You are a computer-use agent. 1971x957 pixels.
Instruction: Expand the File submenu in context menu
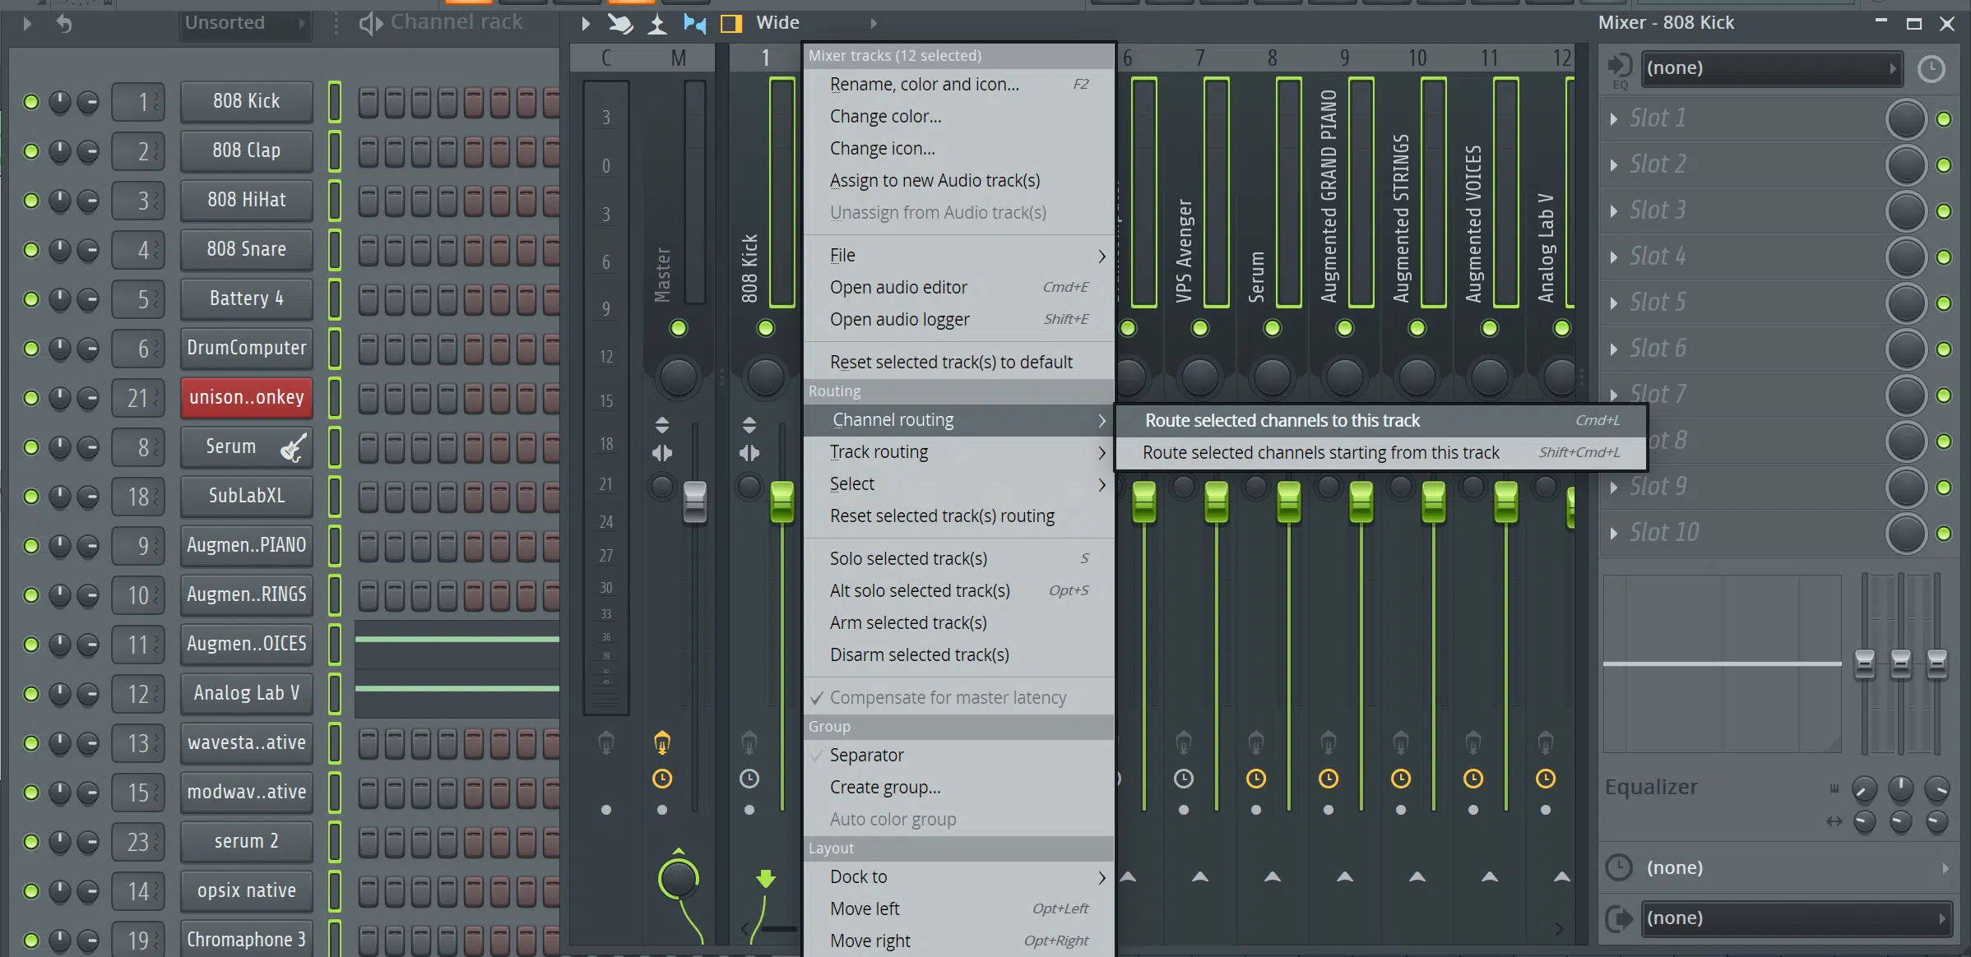click(958, 255)
